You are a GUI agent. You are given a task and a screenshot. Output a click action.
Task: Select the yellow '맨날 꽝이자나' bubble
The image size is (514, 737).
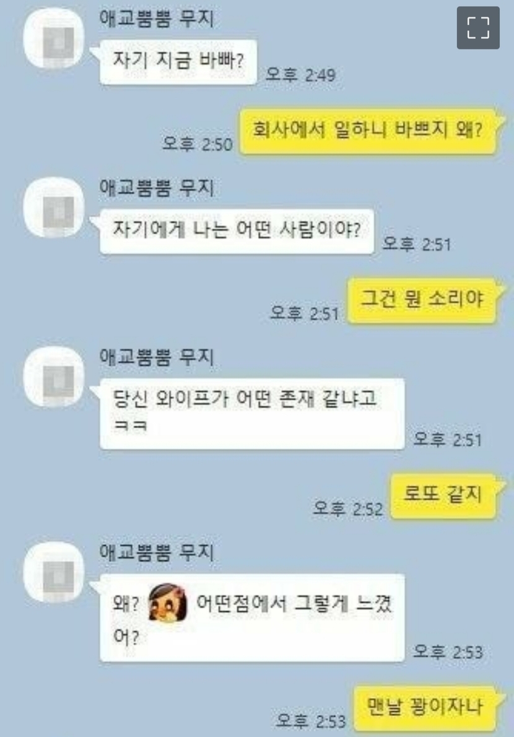pos(425,708)
